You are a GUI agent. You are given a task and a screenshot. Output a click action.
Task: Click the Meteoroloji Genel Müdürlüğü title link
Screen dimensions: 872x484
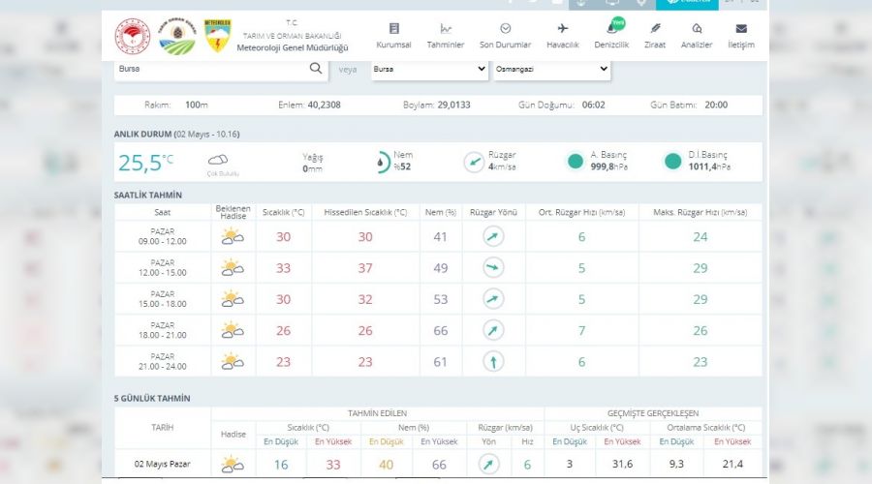[292, 47]
